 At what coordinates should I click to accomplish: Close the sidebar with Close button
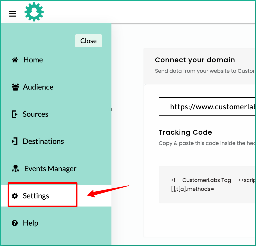click(89, 41)
